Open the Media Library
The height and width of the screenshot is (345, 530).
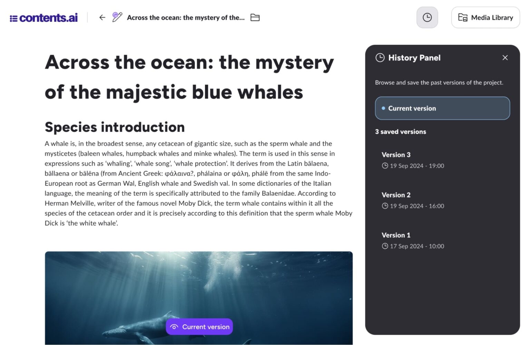[x=485, y=17]
